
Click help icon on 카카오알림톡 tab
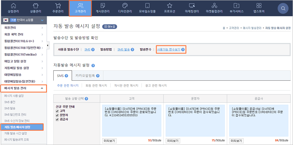(98, 76)
